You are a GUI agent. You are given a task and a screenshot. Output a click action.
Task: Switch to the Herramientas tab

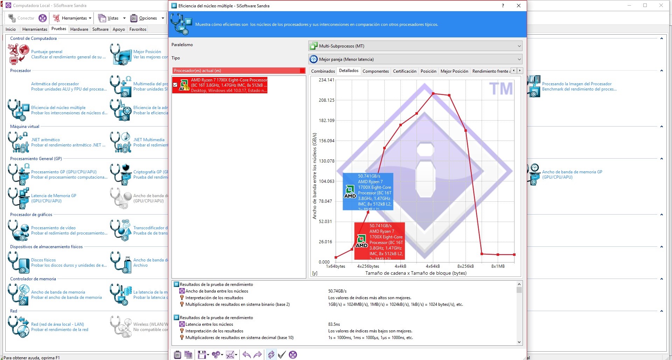coord(35,29)
